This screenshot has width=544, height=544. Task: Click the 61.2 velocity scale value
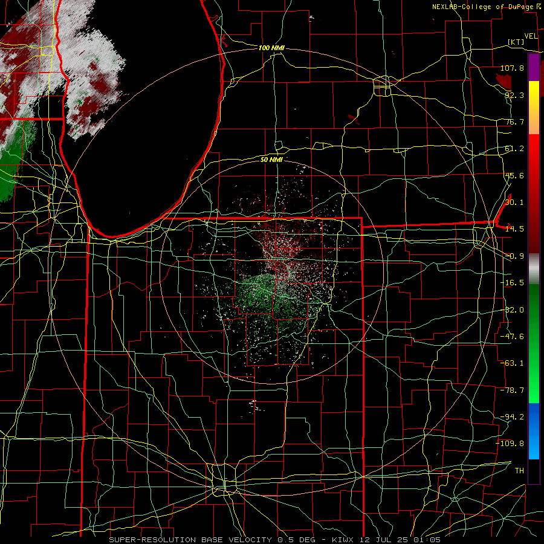coord(514,149)
